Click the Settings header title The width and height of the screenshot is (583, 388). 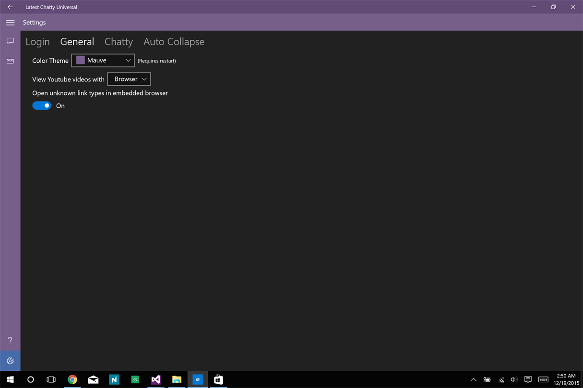coord(34,23)
